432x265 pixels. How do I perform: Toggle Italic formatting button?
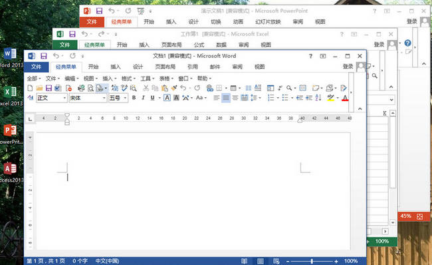click(143, 98)
